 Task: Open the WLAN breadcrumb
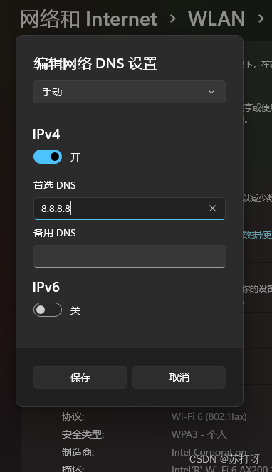click(216, 19)
